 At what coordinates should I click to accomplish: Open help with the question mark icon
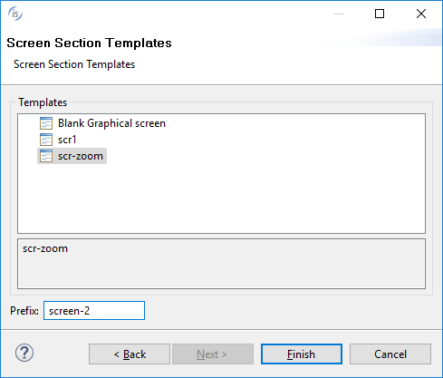click(24, 353)
